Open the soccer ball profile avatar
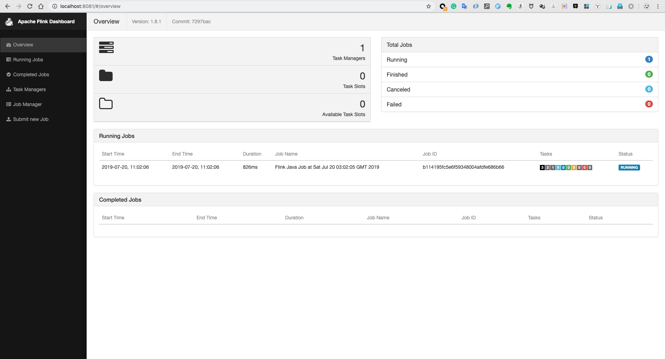The width and height of the screenshot is (665, 359). [x=647, y=6]
